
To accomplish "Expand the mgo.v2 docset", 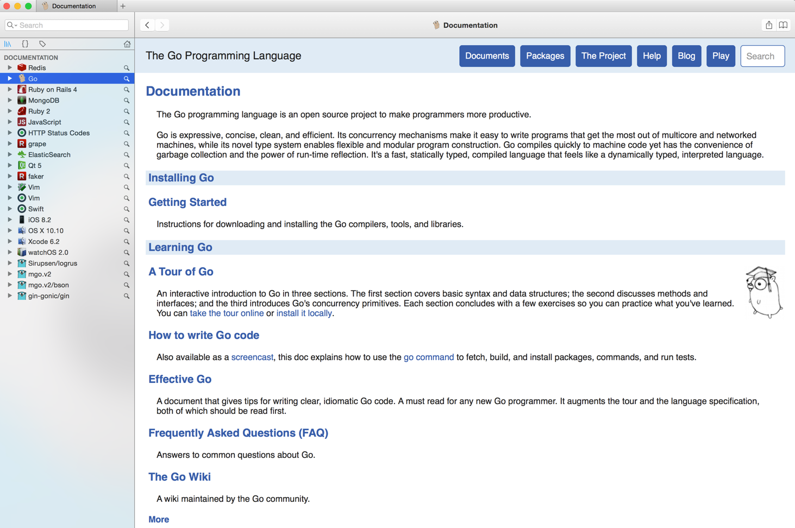I will (10, 274).
